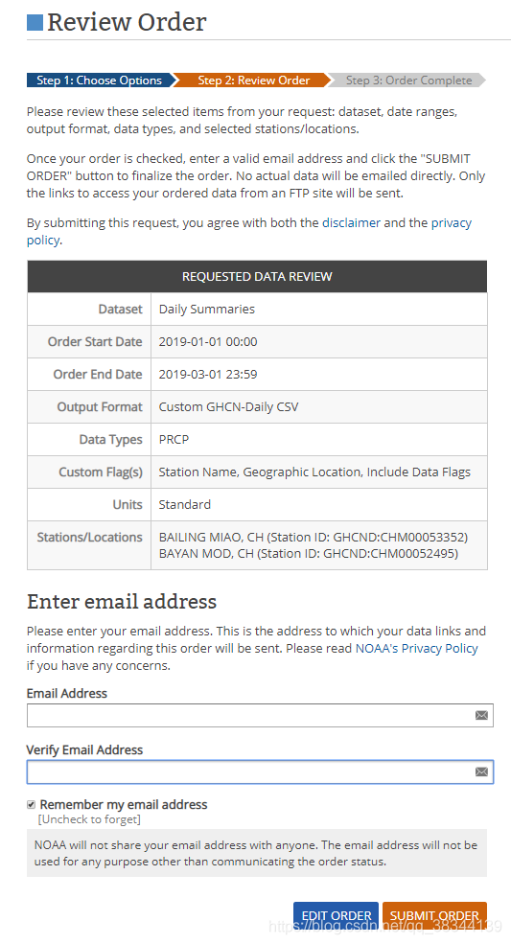Open the disclaimer link
The width and height of the screenshot is (511, 944).
tap(351, 222)
